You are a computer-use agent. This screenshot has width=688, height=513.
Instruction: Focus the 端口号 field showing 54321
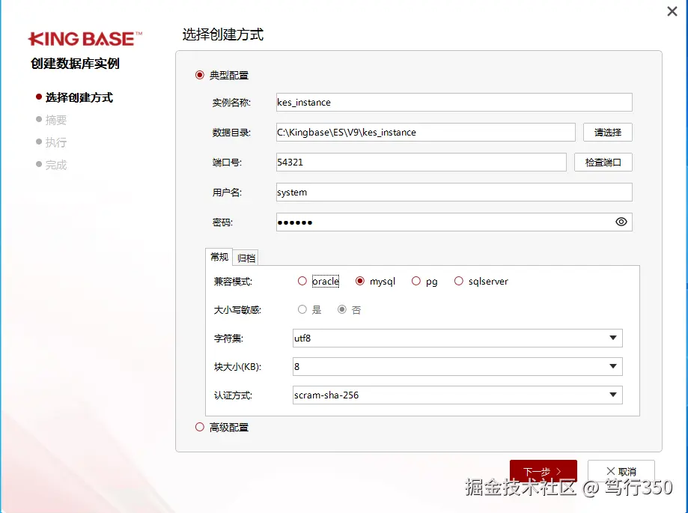tap(421, 163)
